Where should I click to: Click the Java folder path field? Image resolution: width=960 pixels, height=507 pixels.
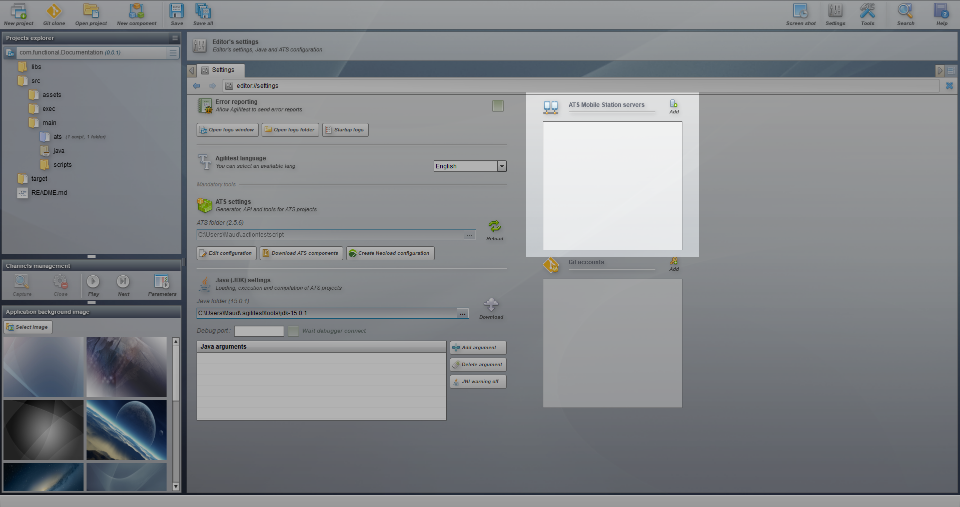(x=327, y=313)
